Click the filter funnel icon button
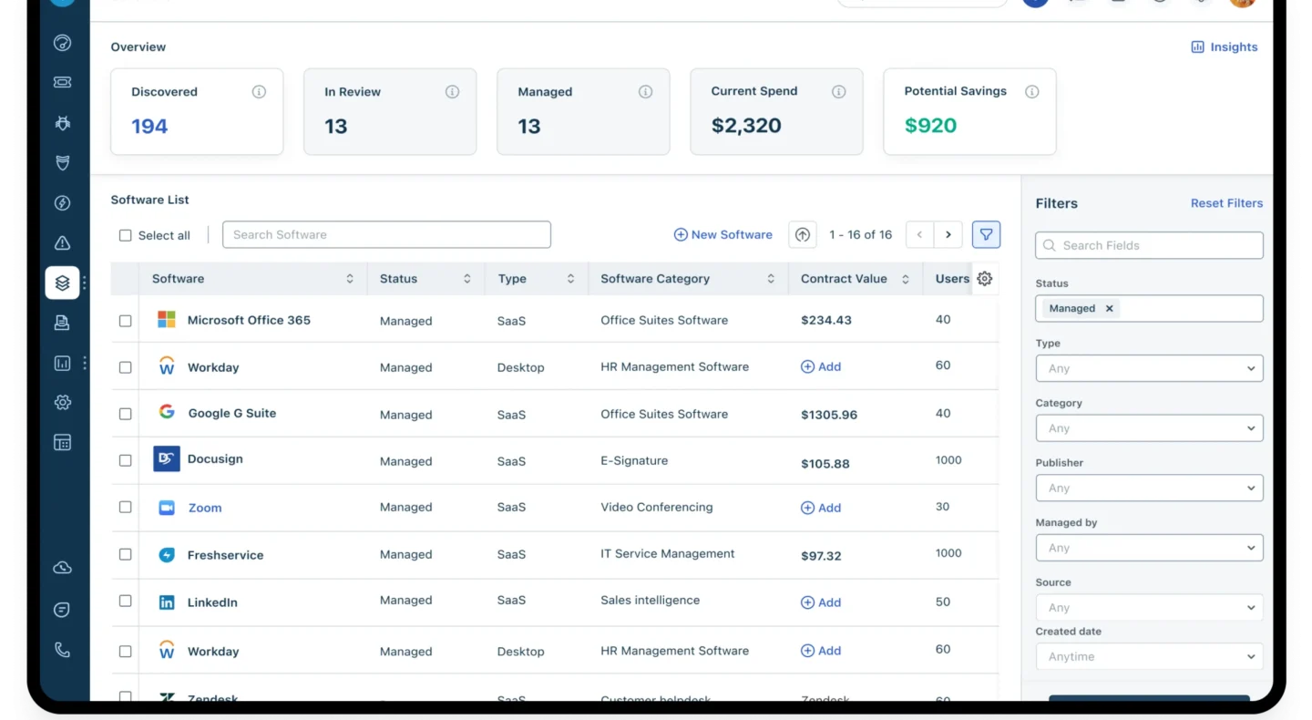Screen dimensions: 1312x720 pyautogui.click(x=986, y=235)
